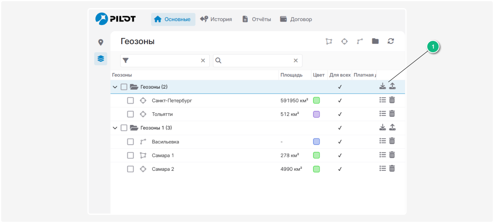The height and width of the screenshot is (223, 494).
Task: Collapse the Геозоны 1 (3) folder
Action: pyautogui.click(x=115, y=128)
